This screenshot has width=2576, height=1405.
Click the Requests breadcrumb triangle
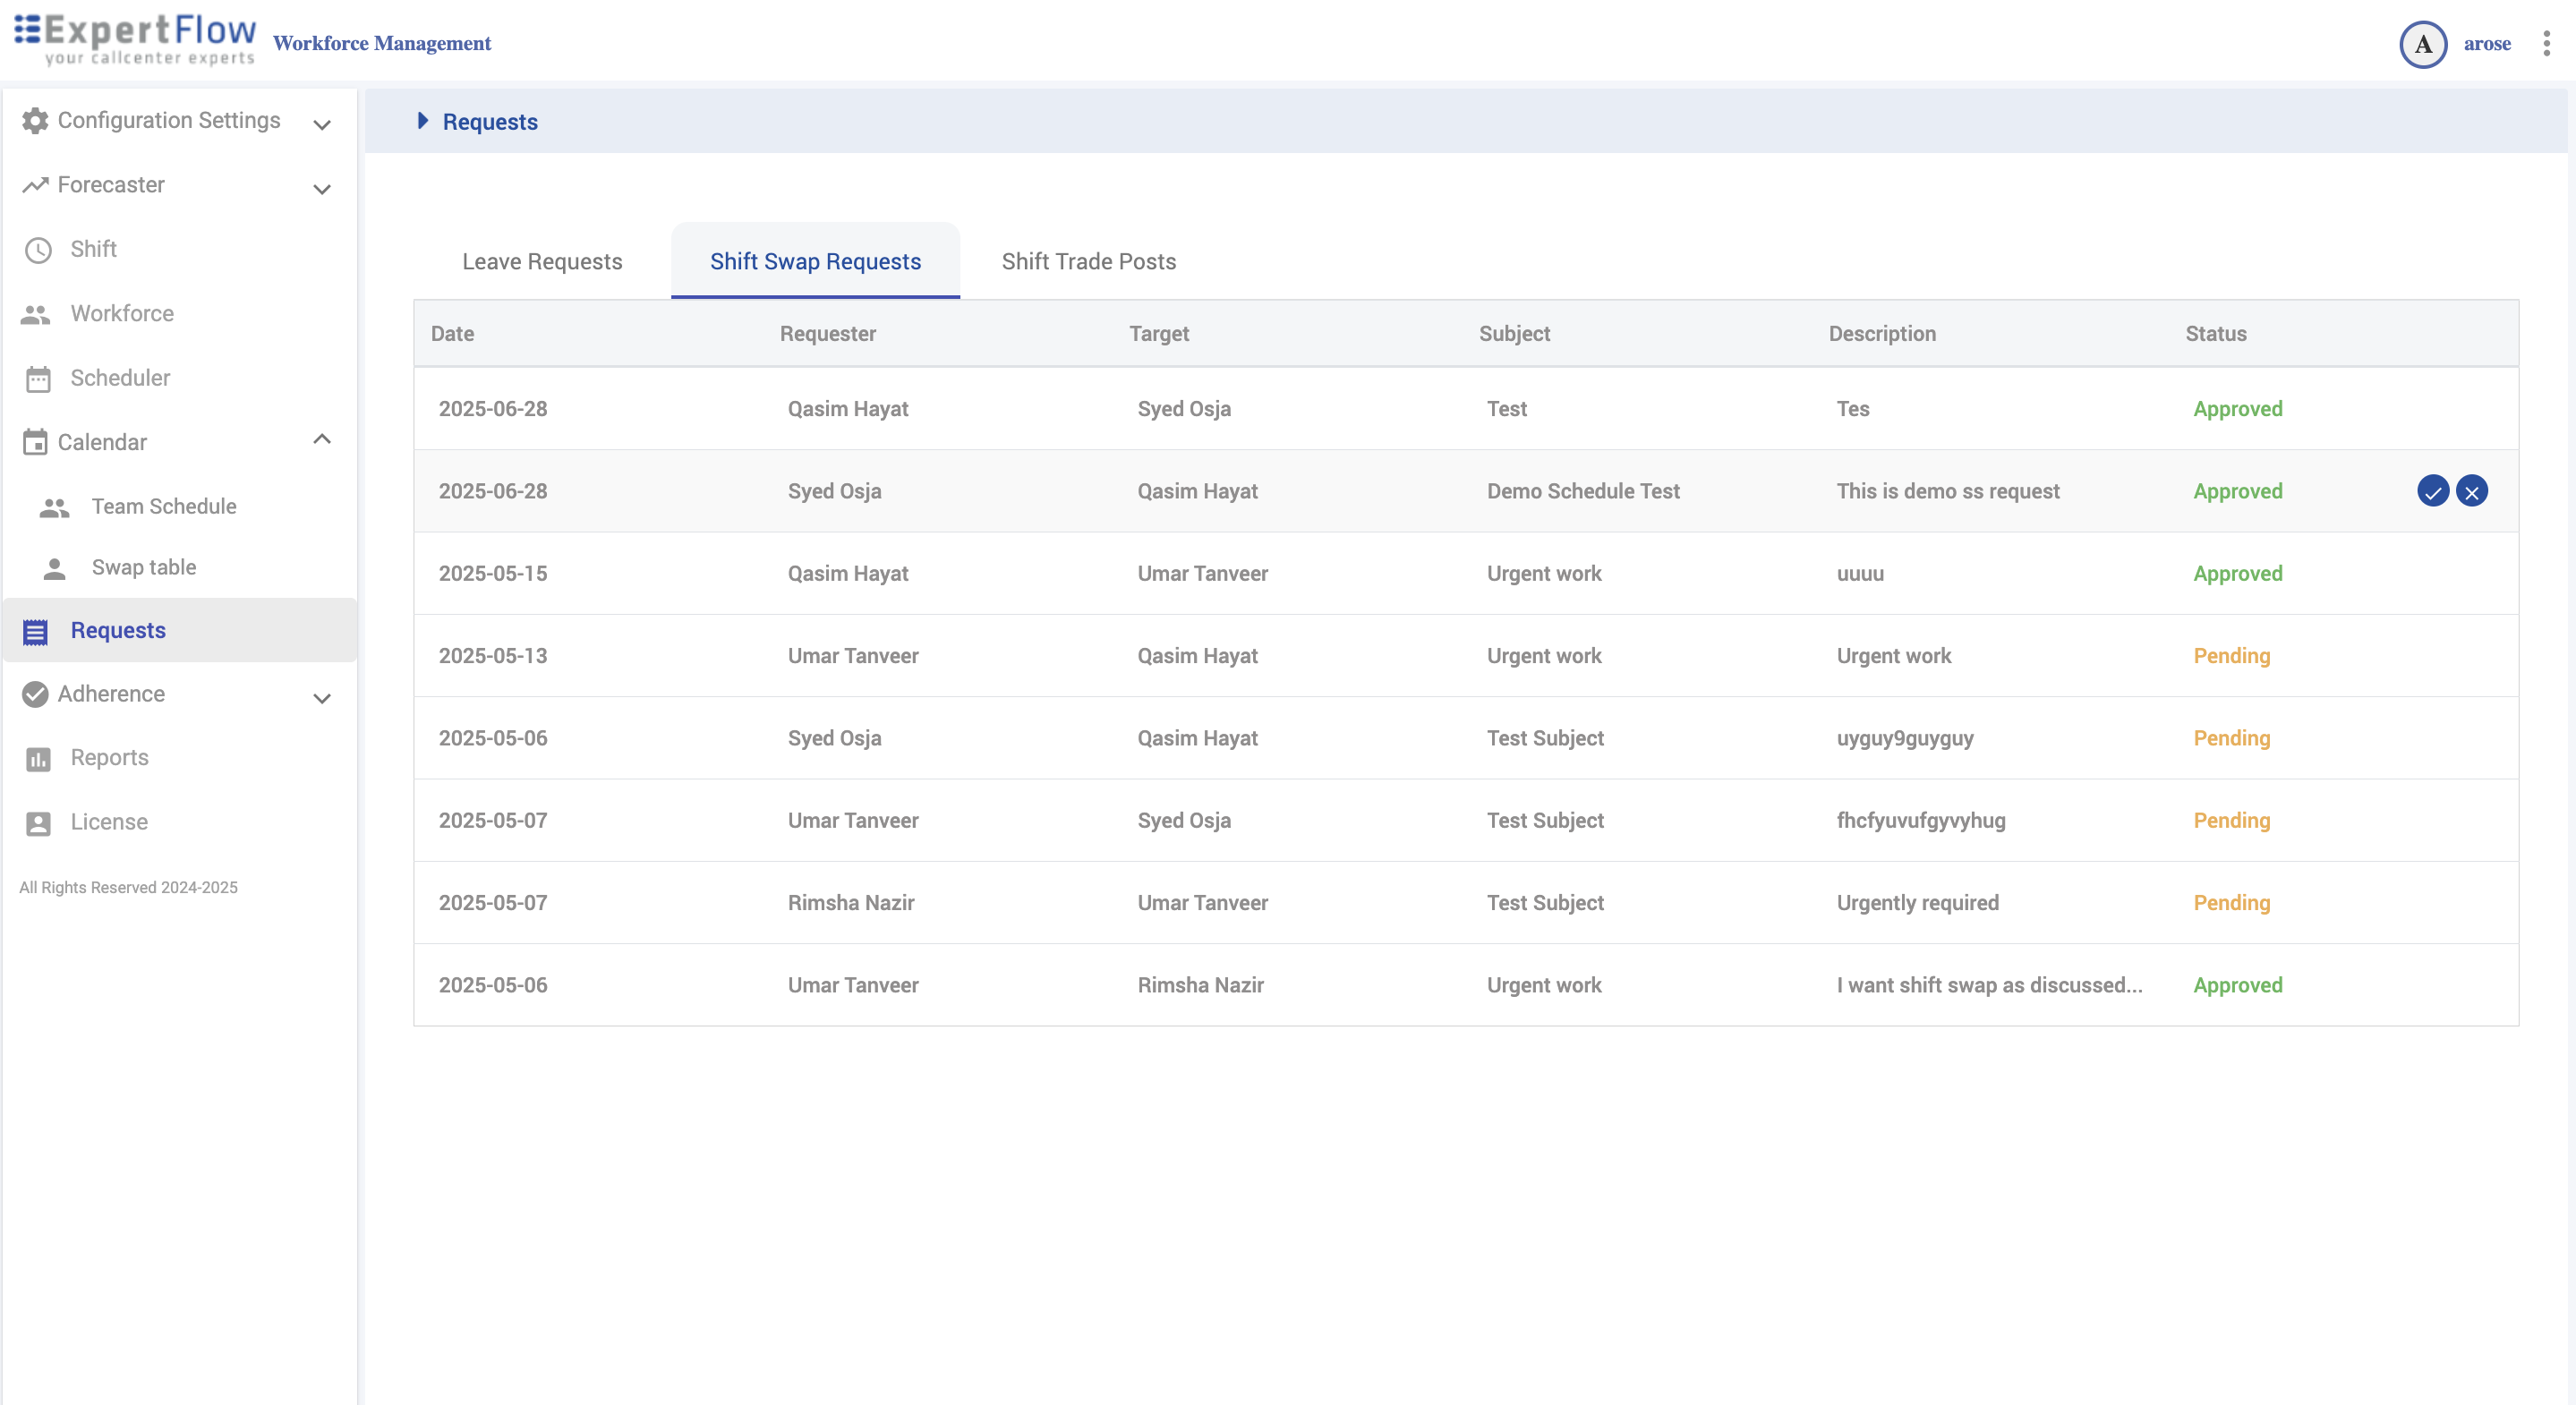[x=422, y=121]
